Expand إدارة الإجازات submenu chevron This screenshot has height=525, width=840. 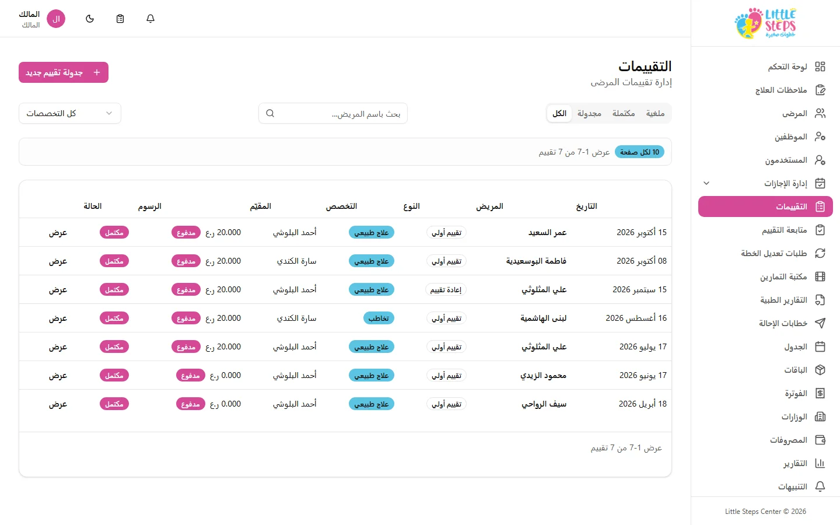(x=706, y=183)
